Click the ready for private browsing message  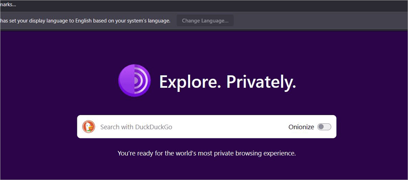point(207,153)
